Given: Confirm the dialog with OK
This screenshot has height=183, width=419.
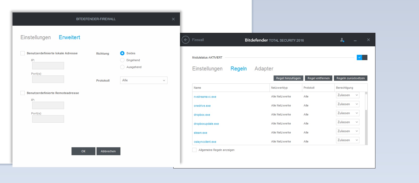Looking at the screenshot, I should tap(83, 151).
